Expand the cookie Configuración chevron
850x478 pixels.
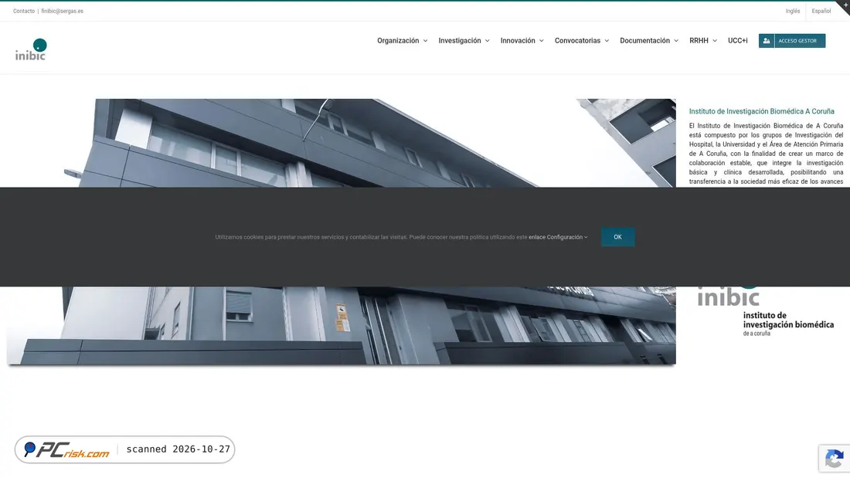[586, 237]
